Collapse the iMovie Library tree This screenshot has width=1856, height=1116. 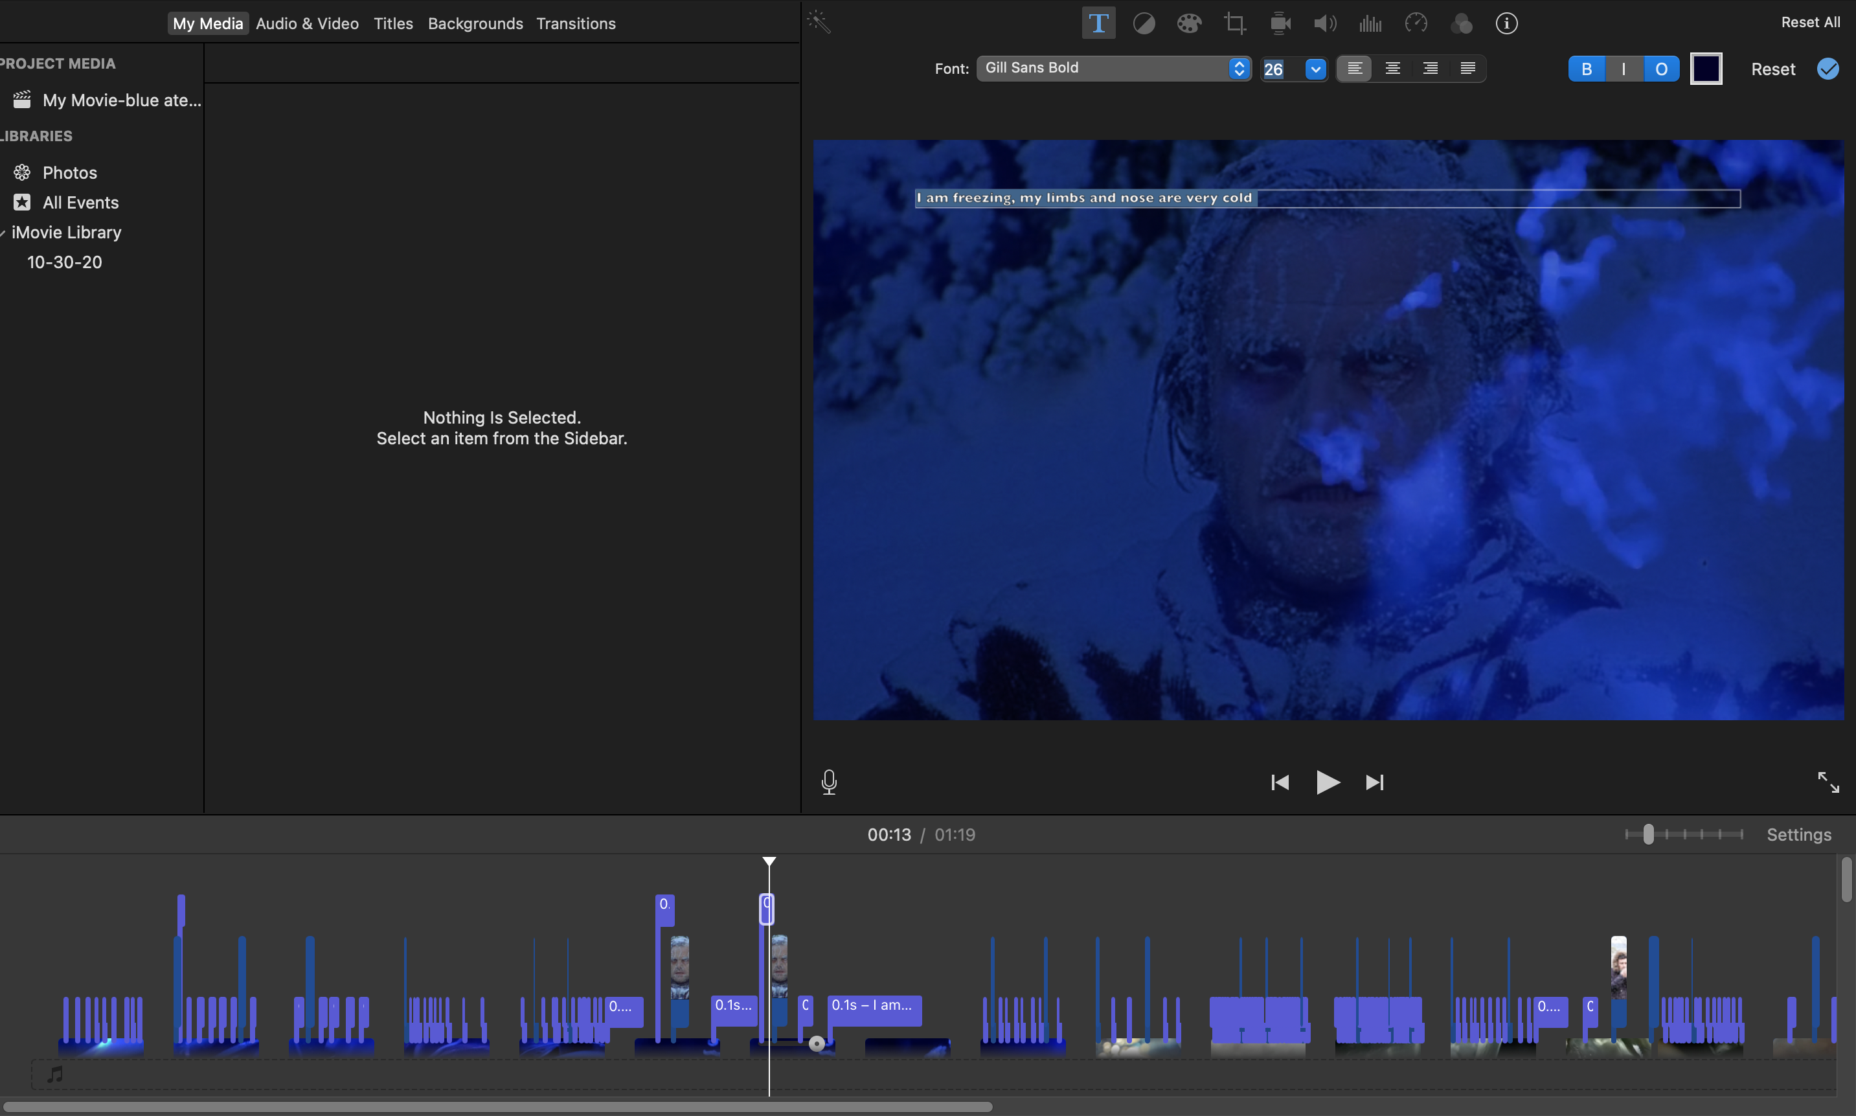coord(3,233)
